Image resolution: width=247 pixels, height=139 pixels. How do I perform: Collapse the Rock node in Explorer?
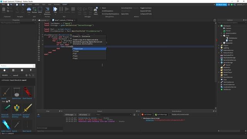[221, 36]
